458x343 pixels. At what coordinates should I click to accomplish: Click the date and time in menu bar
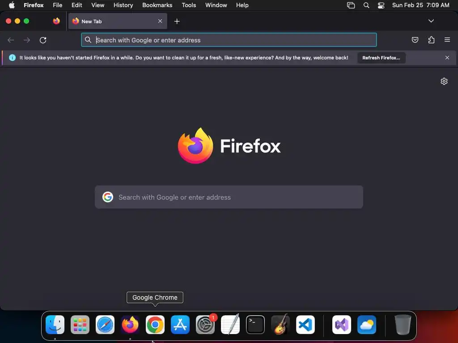coord(420,5)
